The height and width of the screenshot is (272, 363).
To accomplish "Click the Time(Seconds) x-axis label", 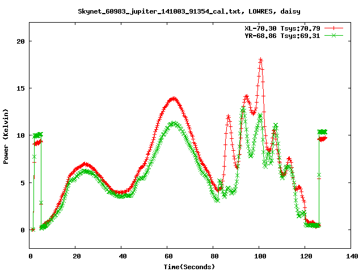I will tap(189, 266).
